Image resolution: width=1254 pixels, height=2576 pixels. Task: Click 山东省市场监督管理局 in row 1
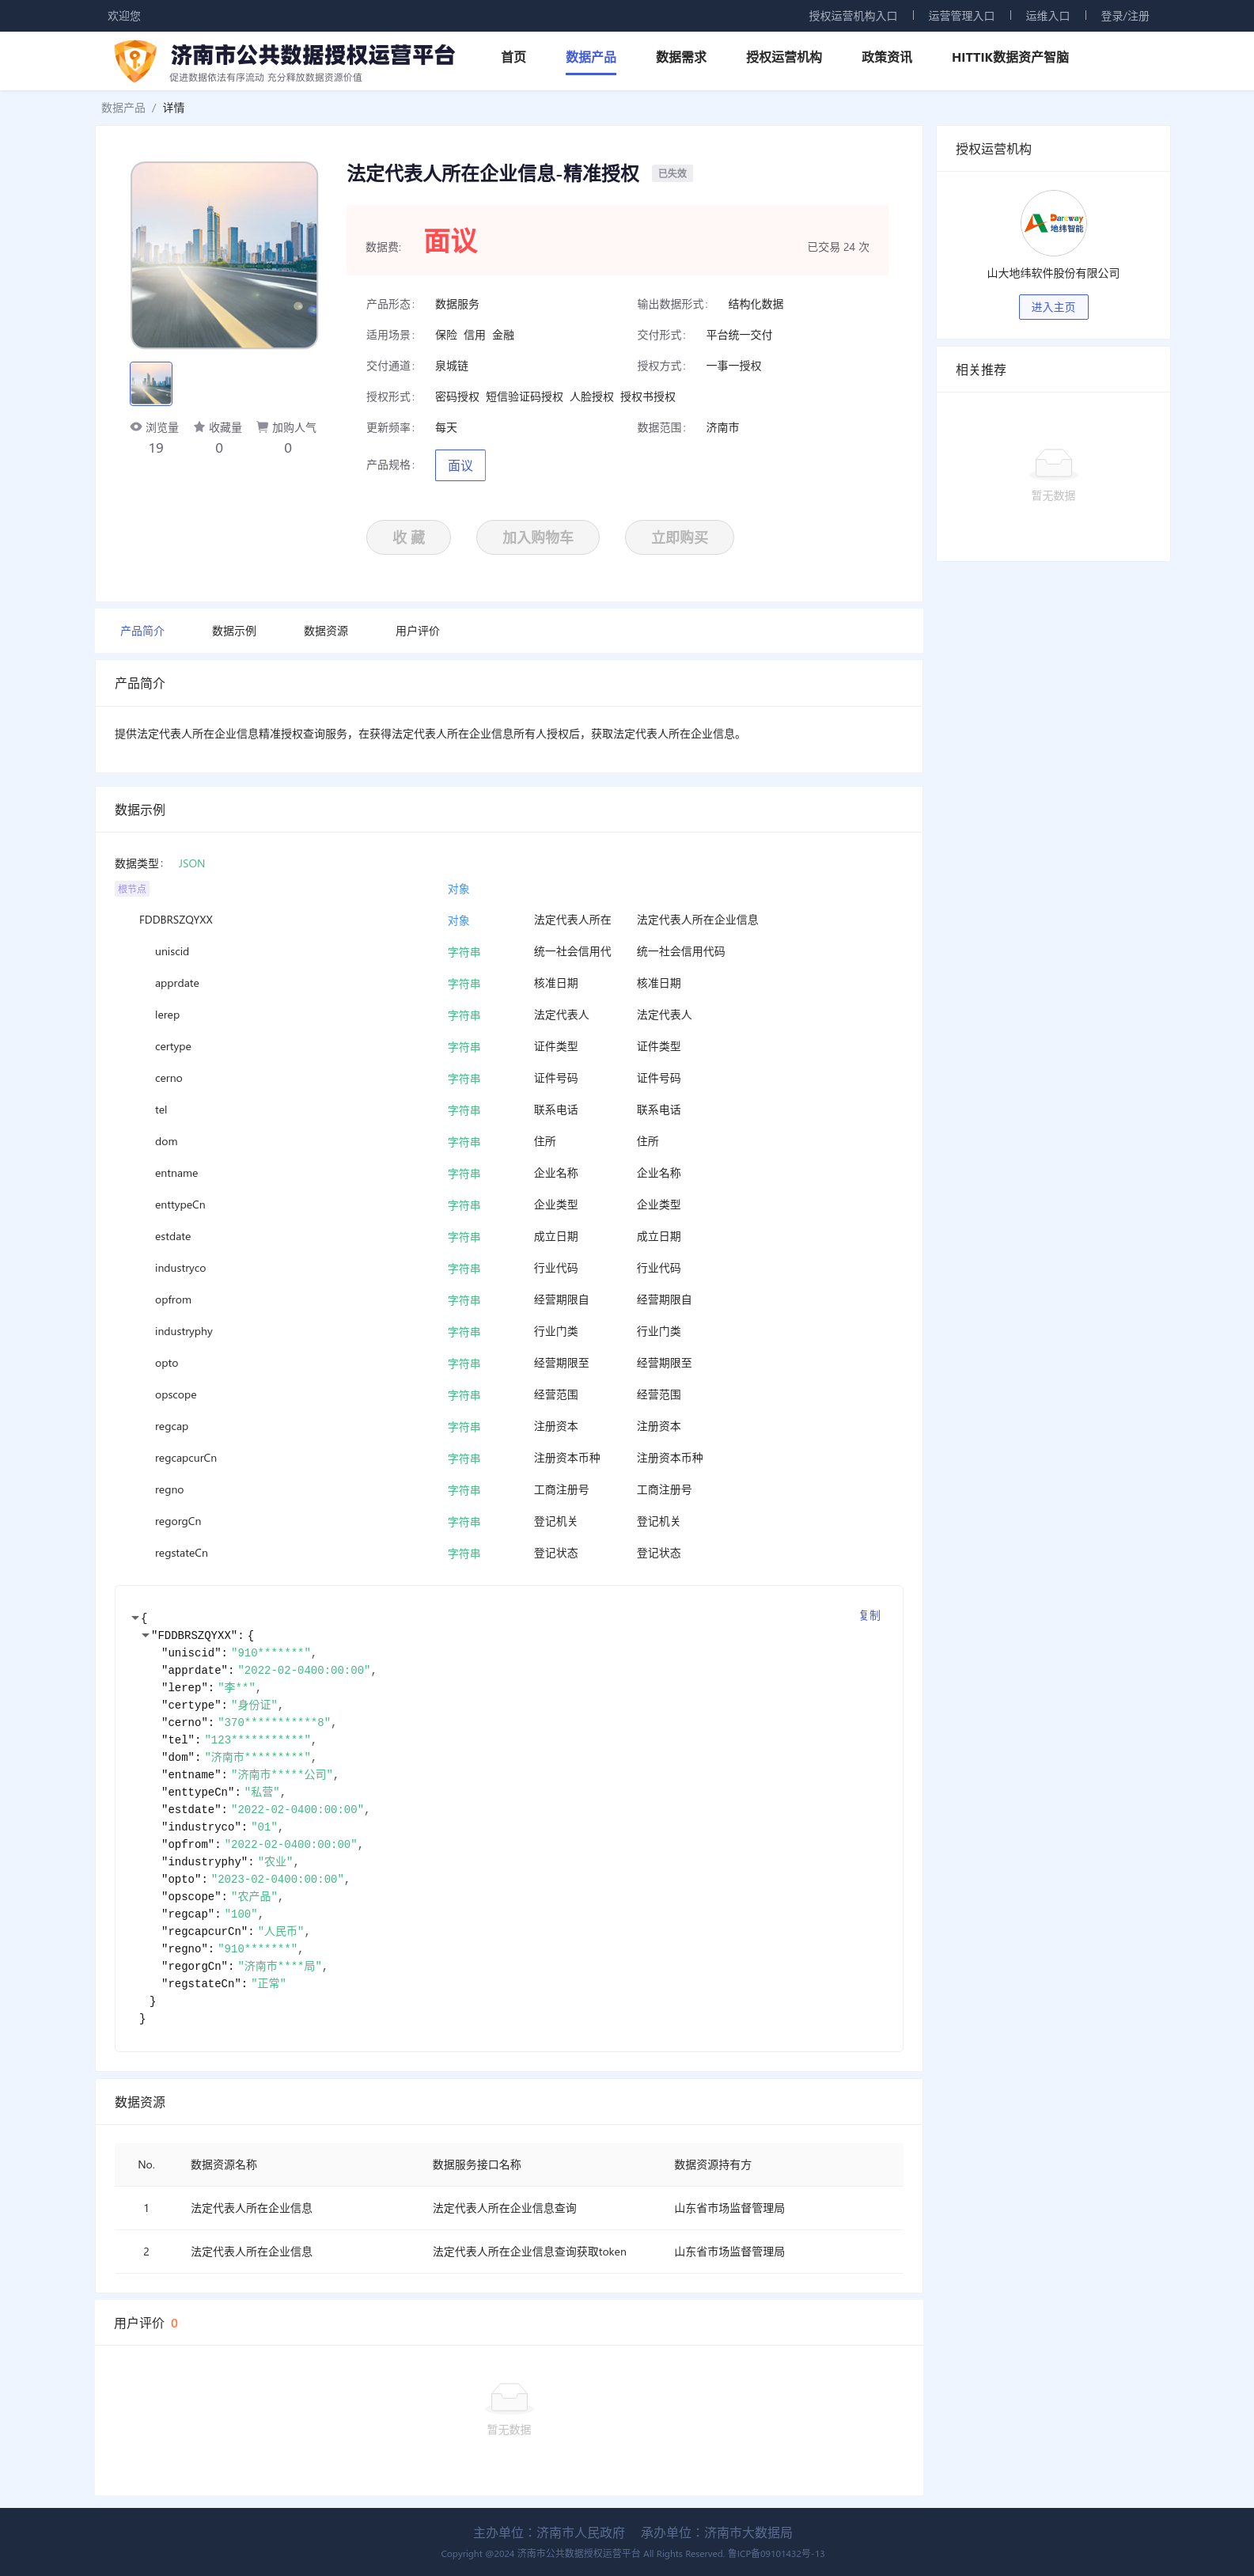click(729, 2208)
